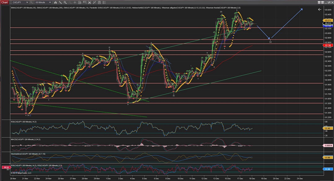This screenshot has height=181, width=334.
Task: Select the RSI(CADJPY (60 Minute),14,3) panel label
Action: [24, 122]
